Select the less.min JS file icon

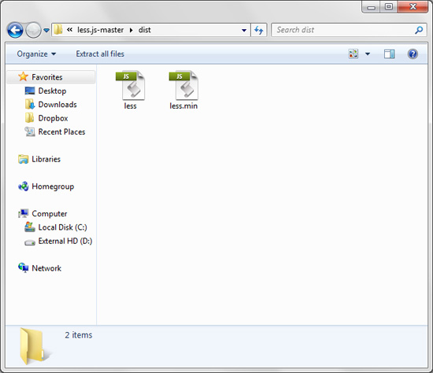click(183, 85)
